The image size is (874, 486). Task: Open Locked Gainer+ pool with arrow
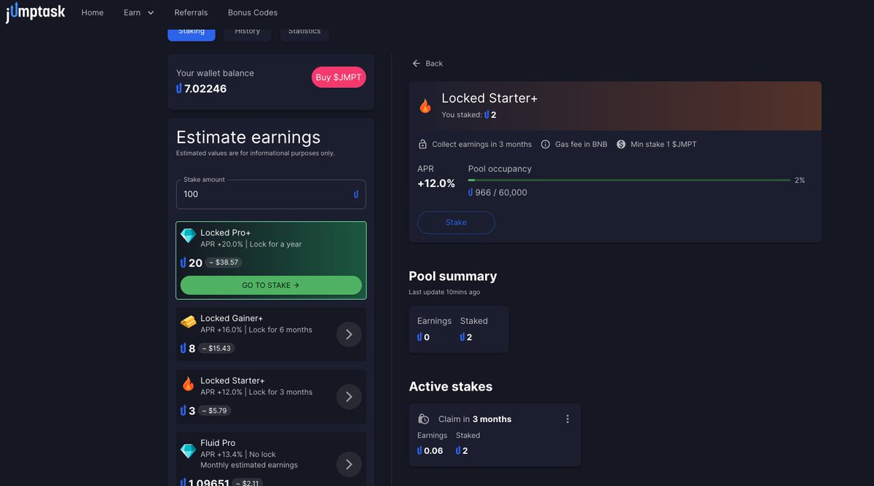click(x=349, y=334)
